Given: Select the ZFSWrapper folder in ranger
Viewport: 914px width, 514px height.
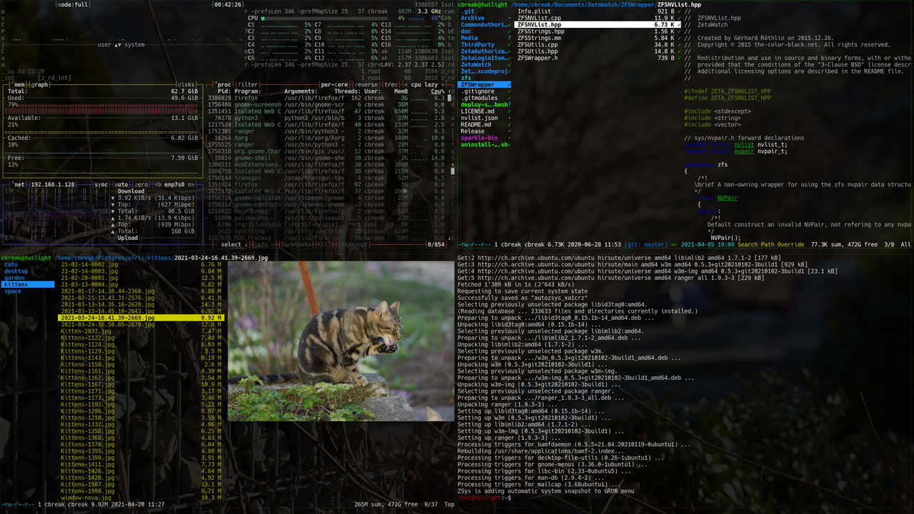Looking at the screenshot, I should 485,85.
